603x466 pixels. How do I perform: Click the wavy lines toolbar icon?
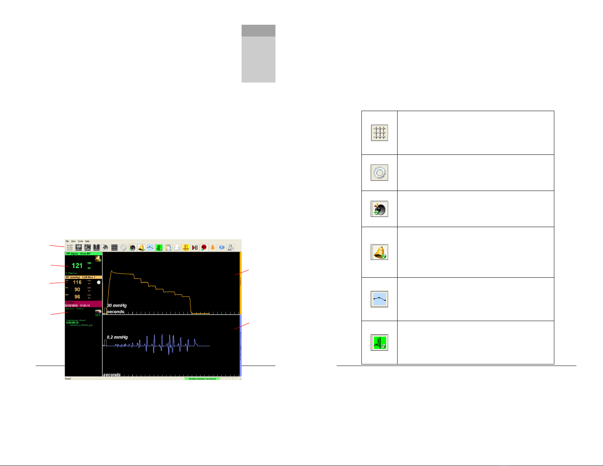point(115,248)
